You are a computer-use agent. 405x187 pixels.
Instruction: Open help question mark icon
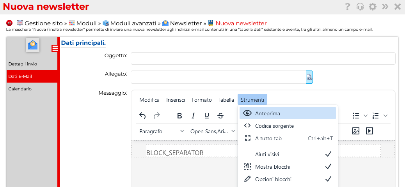[347, 7]
